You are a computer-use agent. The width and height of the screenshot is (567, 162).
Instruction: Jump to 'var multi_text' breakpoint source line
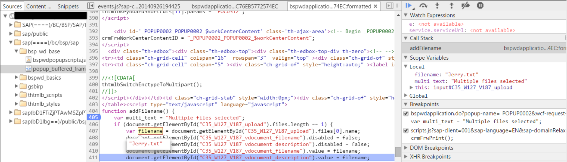(x=476, y=122)
